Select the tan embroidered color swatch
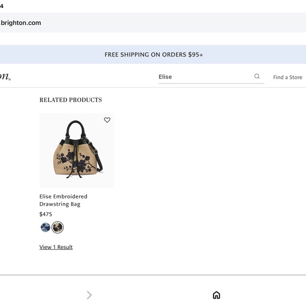The width and height of the screenshot is (306, 306). click(x=58, y=227)
